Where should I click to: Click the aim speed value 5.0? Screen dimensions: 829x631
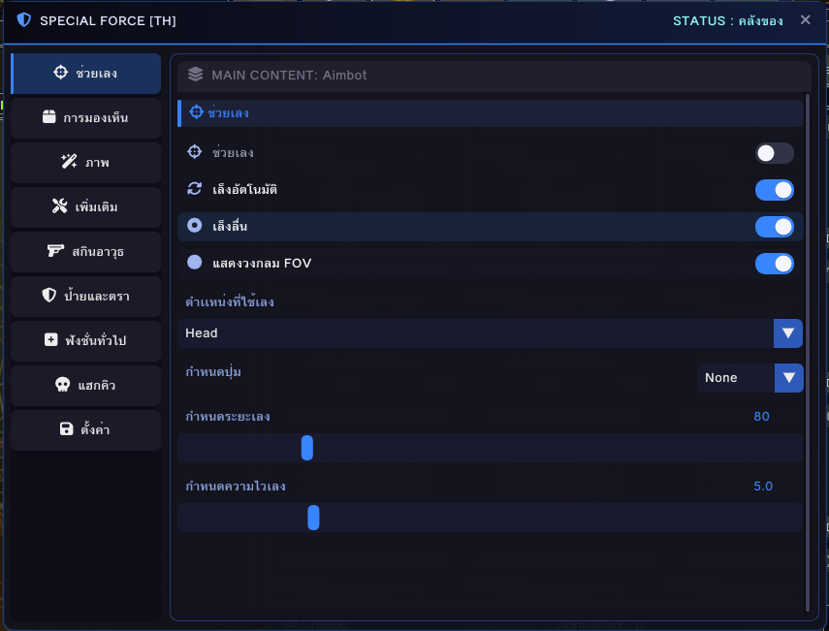click(x=763, y=487)
